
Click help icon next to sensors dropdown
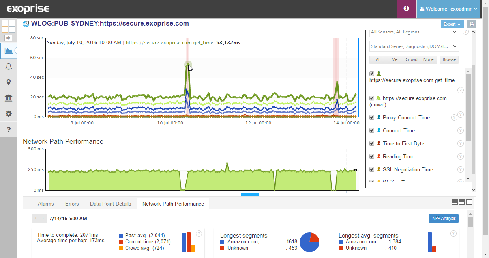pos(465,32)
